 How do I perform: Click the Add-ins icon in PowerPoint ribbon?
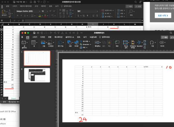(60, 42)
